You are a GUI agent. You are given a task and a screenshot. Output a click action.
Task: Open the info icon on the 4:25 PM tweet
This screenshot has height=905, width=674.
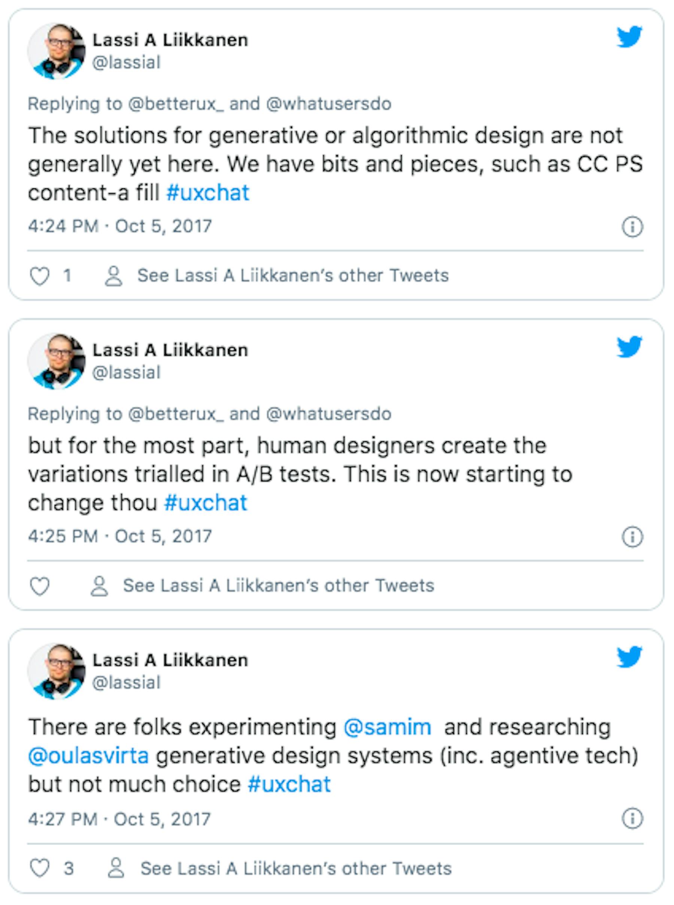coord(632,536)
